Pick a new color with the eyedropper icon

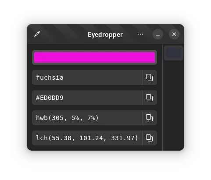point(37,34)
